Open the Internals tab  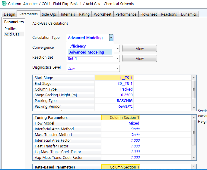(x=68, y=14)
